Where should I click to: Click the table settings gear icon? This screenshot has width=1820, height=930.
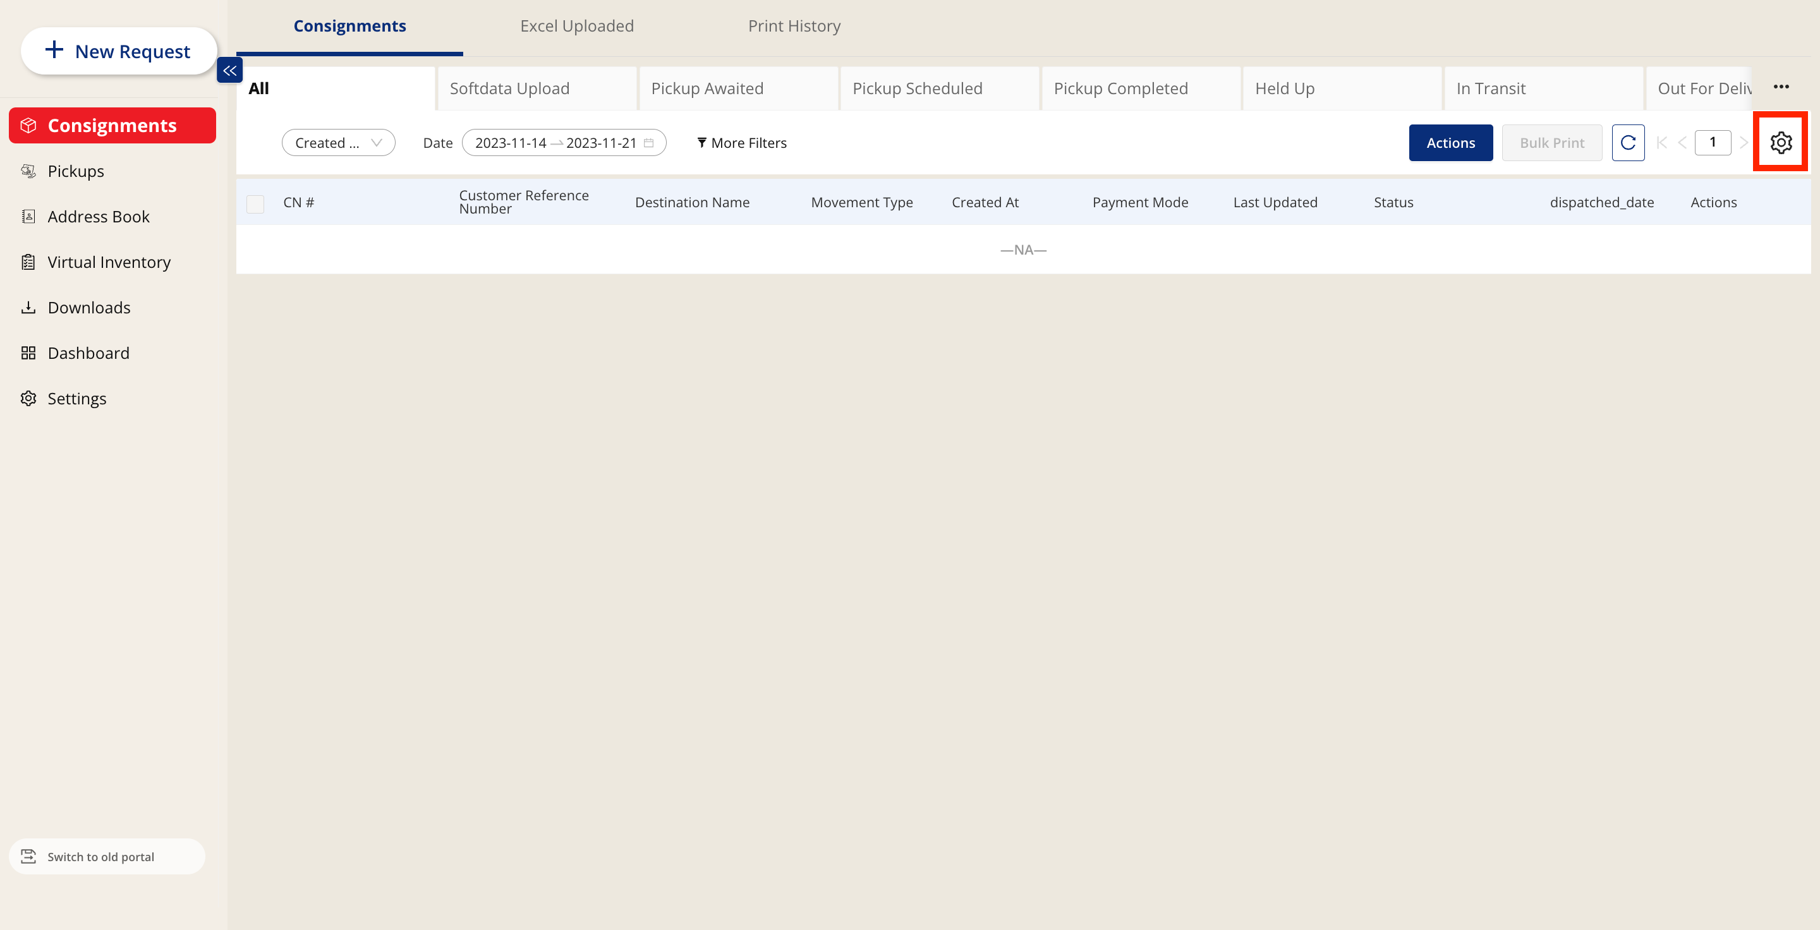pyautogui.click(x=1780, y=143)
